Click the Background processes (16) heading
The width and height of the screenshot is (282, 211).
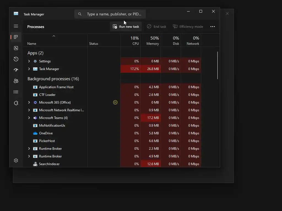coord(53,79)
